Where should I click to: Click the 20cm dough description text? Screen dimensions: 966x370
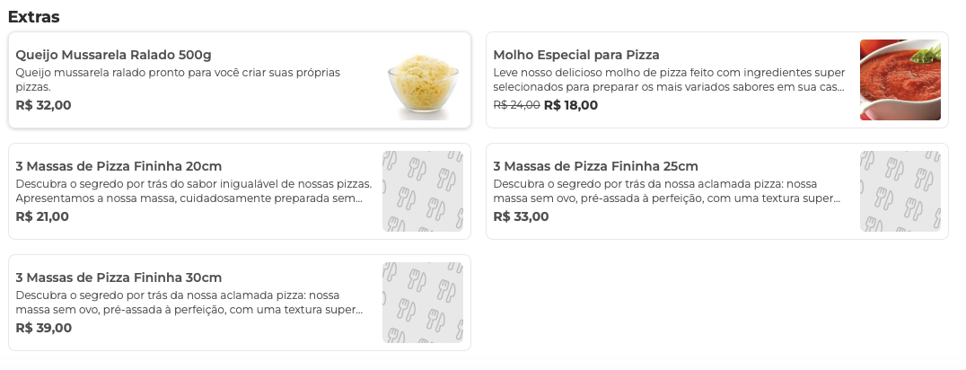pyautogui.click(x=193, y=190)
